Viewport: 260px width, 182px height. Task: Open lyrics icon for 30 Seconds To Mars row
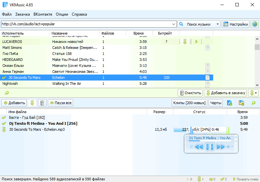[208, 78]
